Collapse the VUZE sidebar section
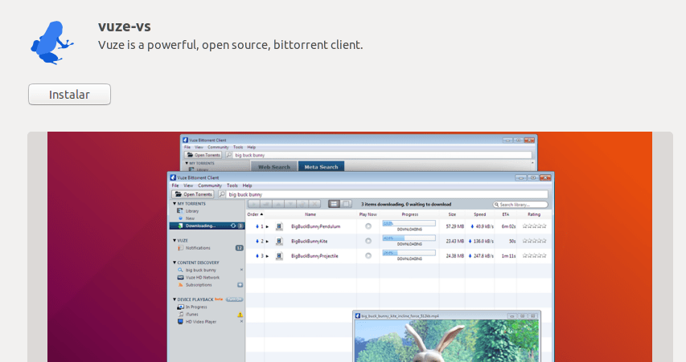Screen dimensions: 686x362 point(175,241)
